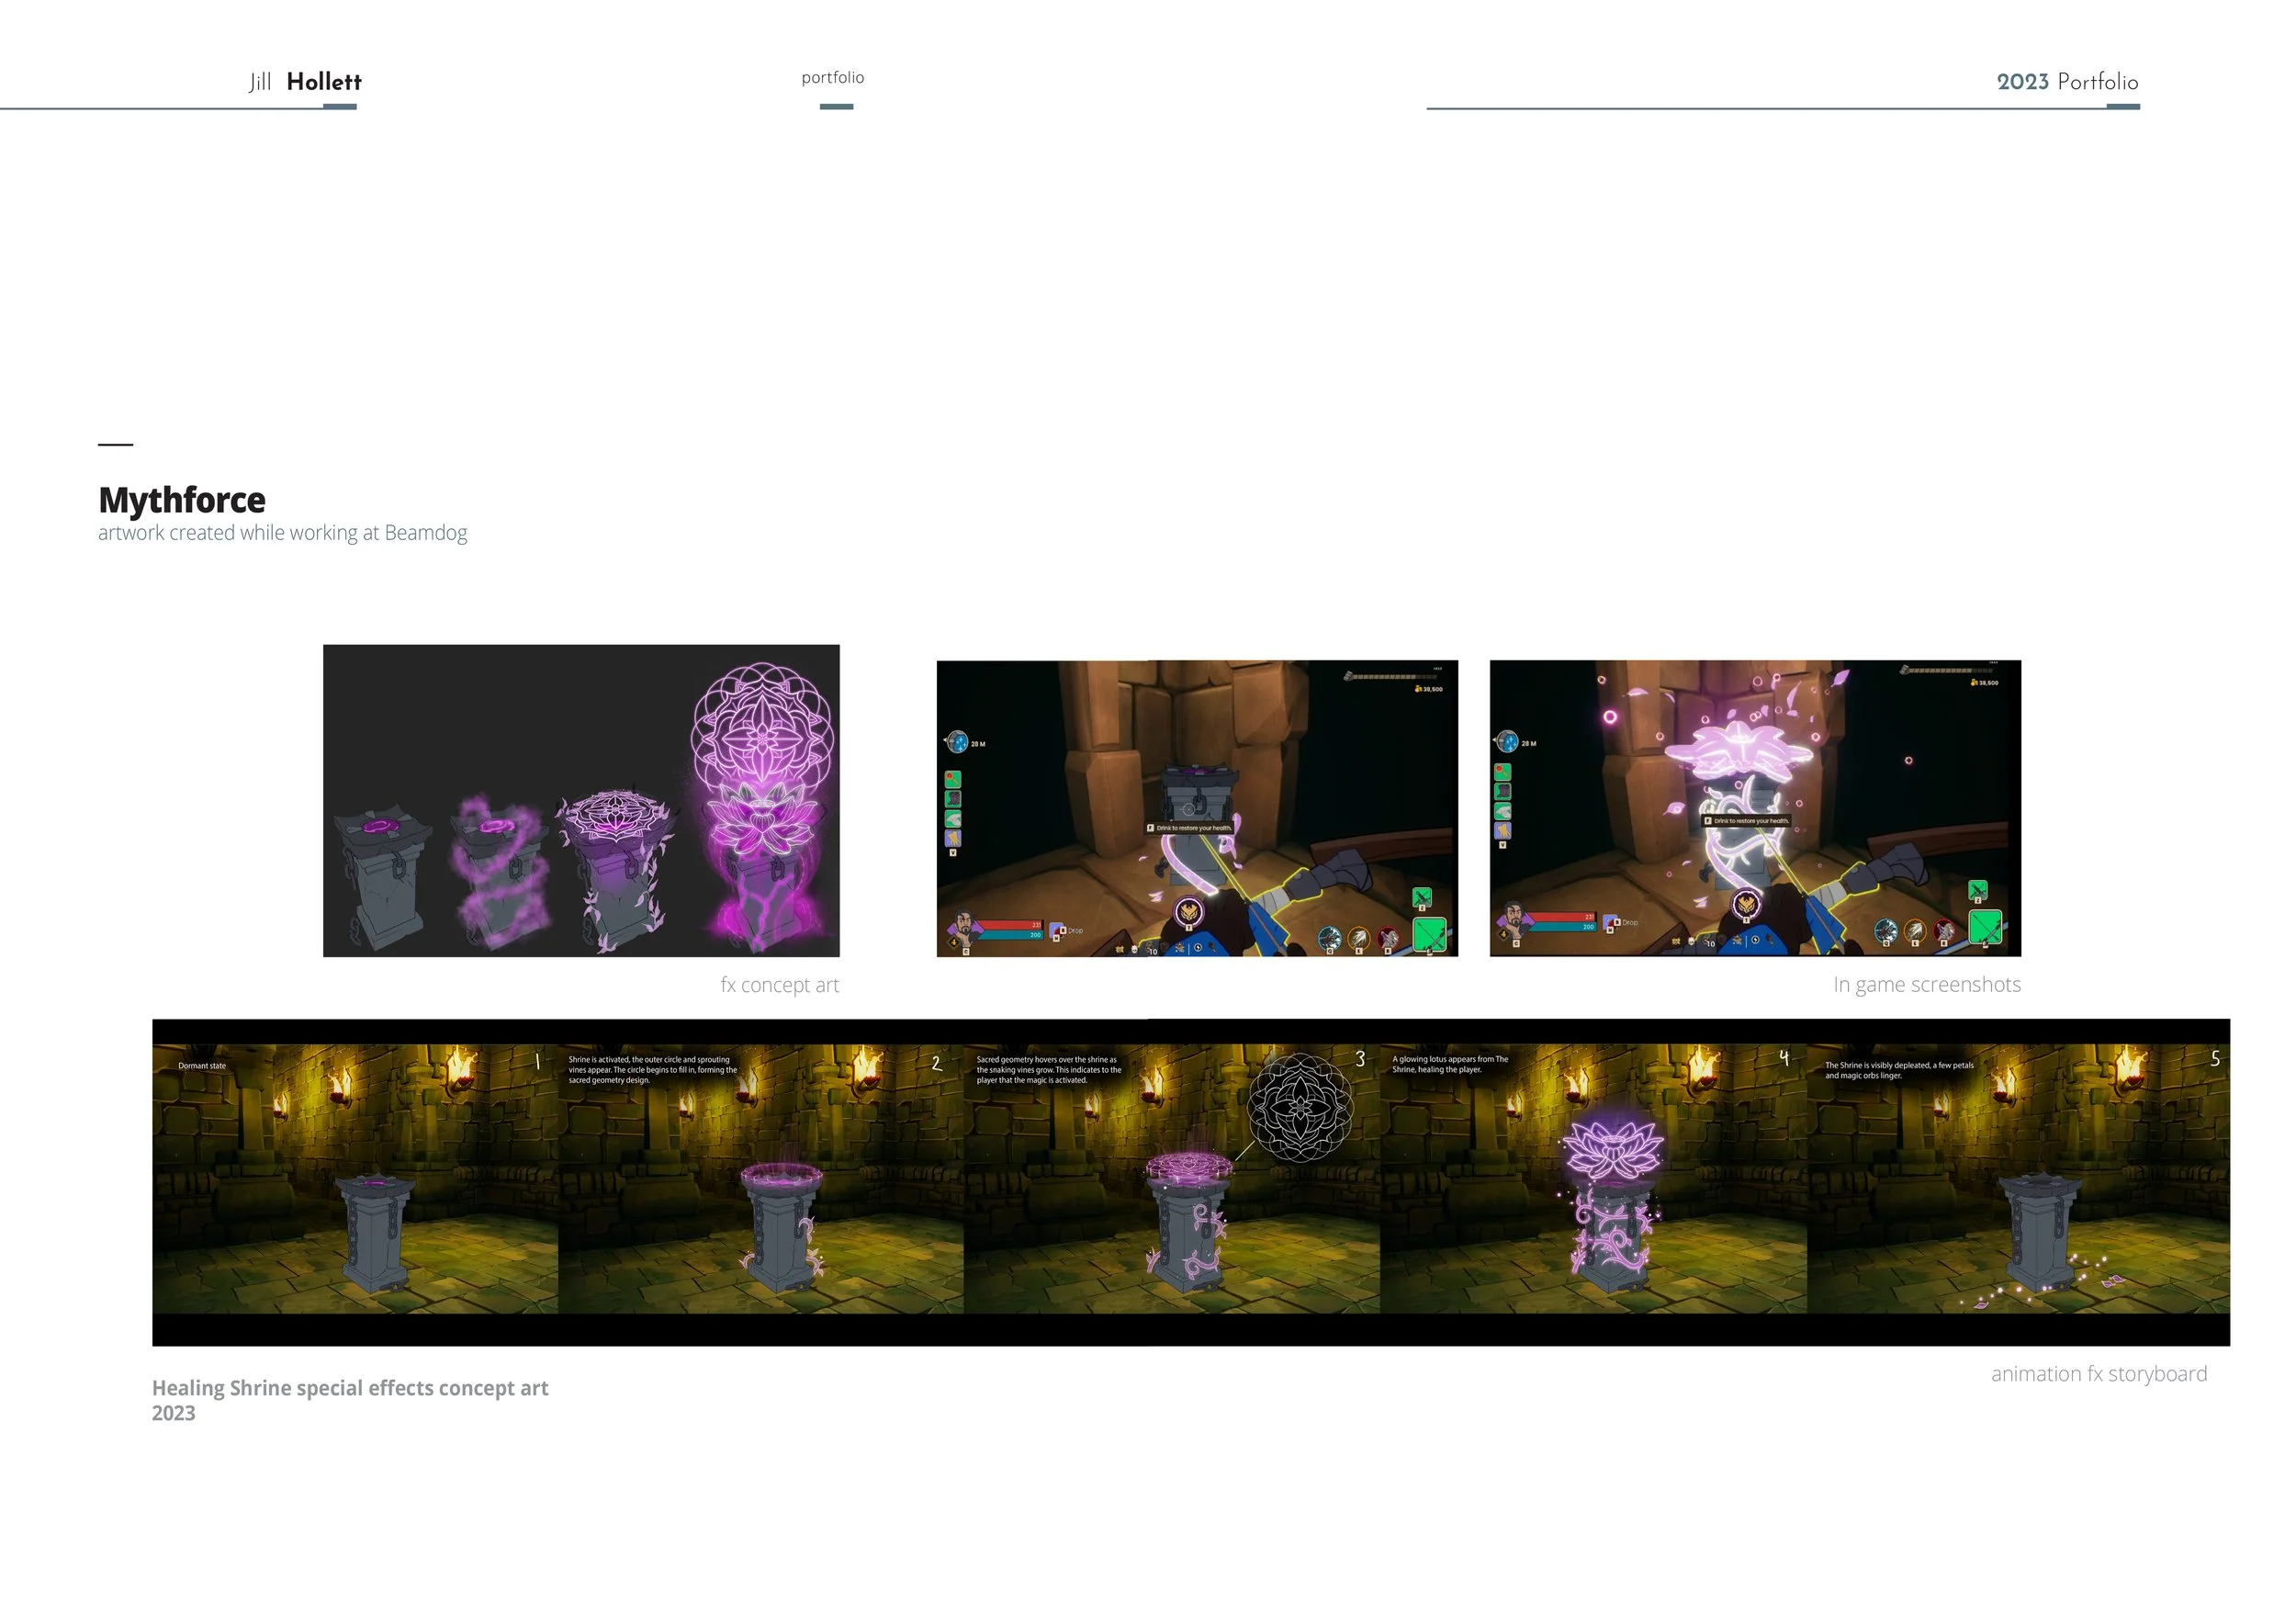Click the 'Sacred geometry hovers over the shrine' caption
This screenshot has width=2296, height=1624.
tap(1049, 1070)
